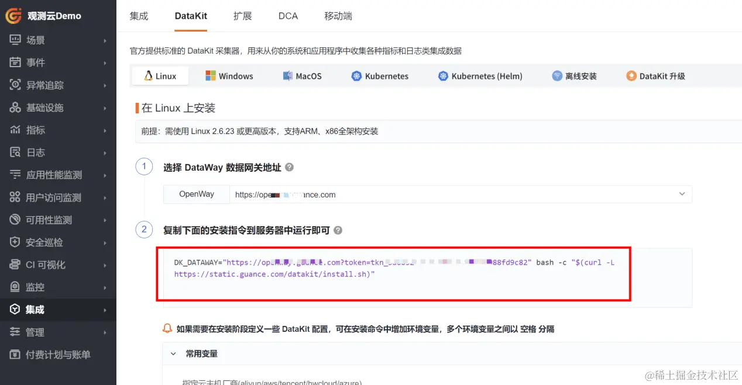Expand the 管理 menu arrow

tap(105, 332)
